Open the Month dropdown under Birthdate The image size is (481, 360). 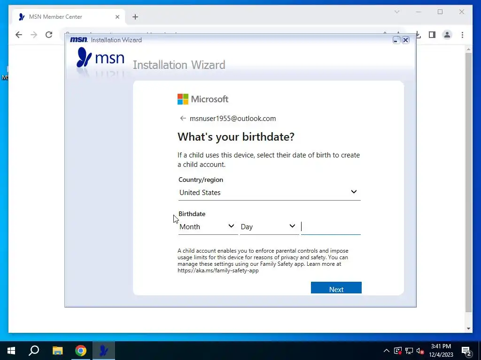pyautogui.click(x=208, y=226)
